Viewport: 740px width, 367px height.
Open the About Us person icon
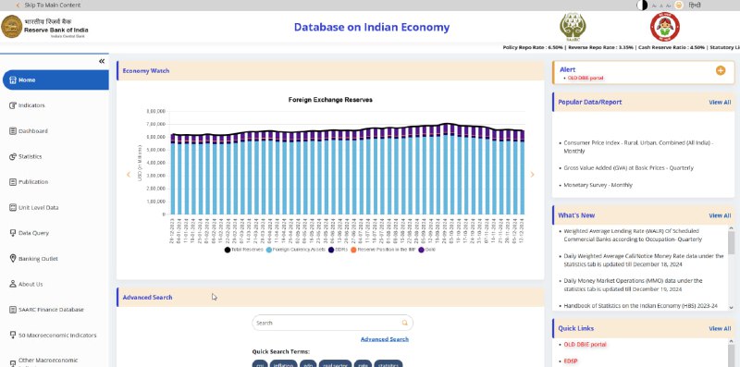[x=13, y=284]
